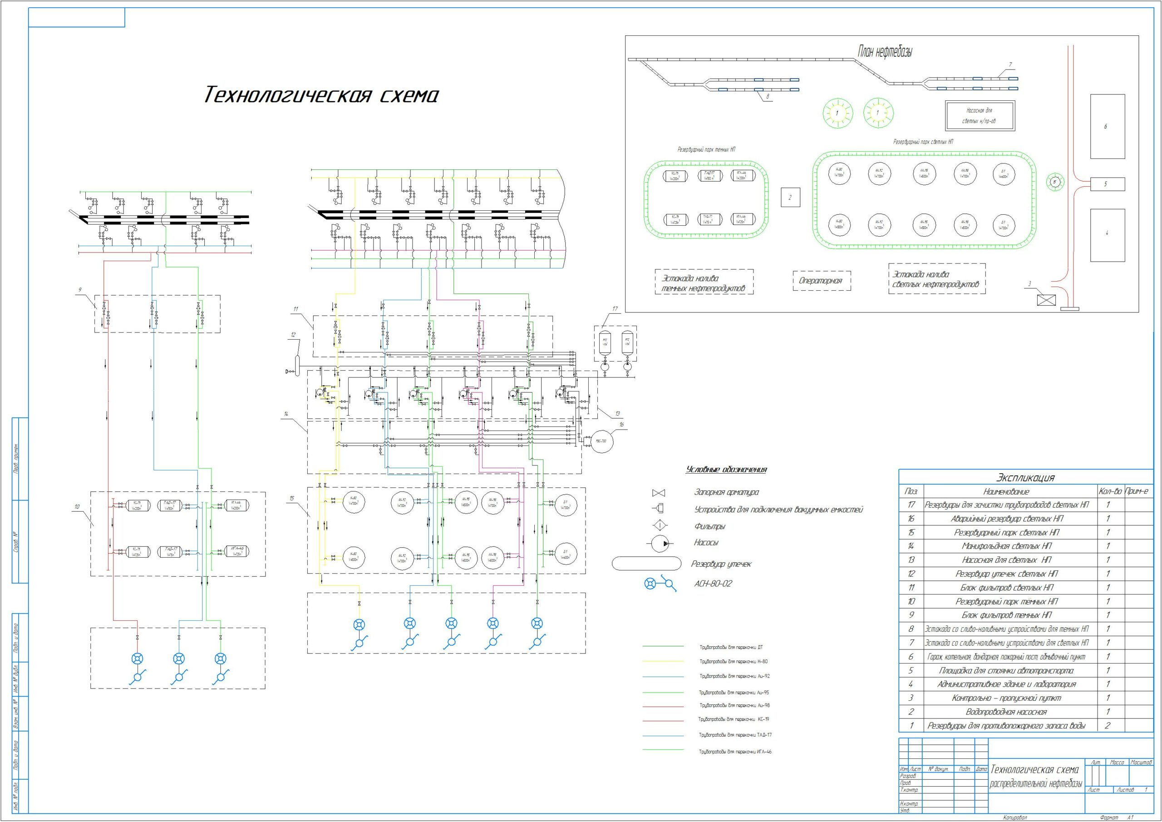Screen dimensions: 1162x822
Task: Click row Водопроводная насосная
Action: [1025, 712]
